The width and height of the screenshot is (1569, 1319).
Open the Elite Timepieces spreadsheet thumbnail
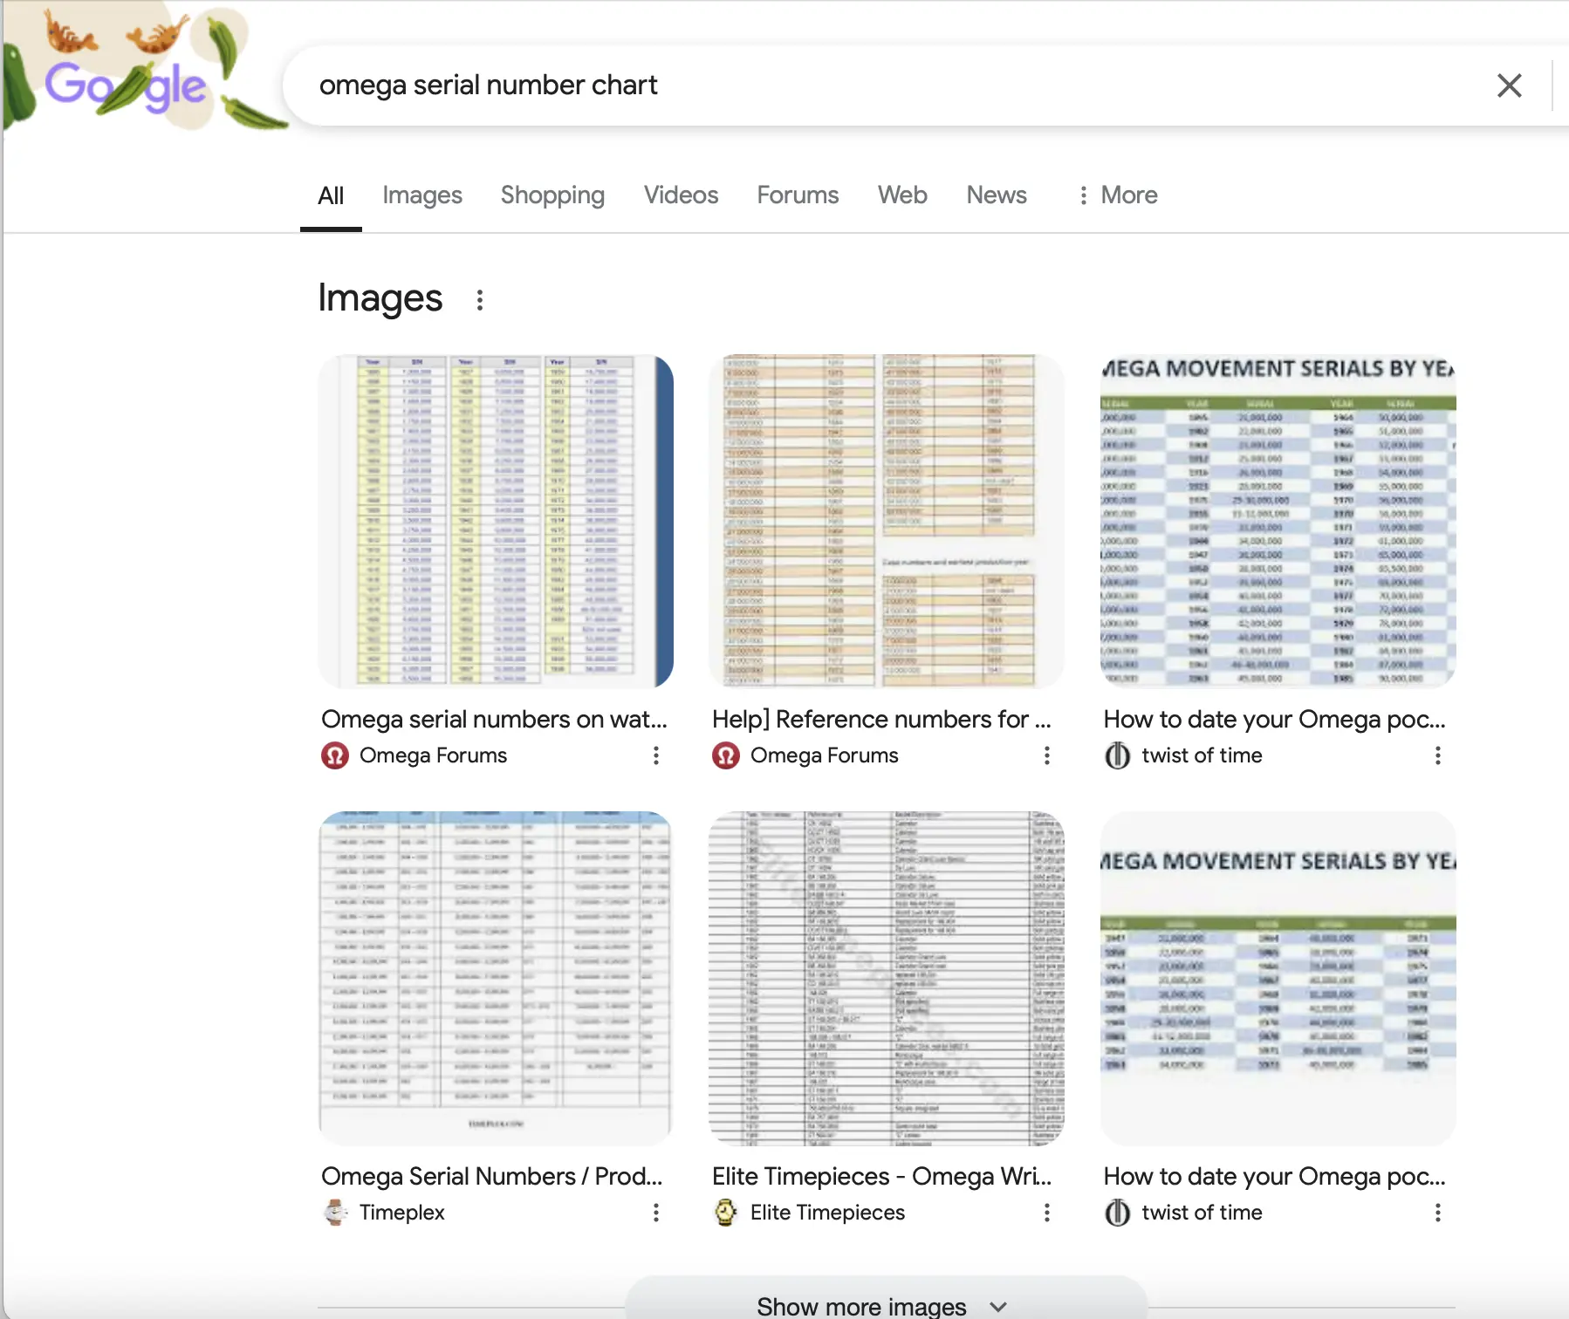887,978
